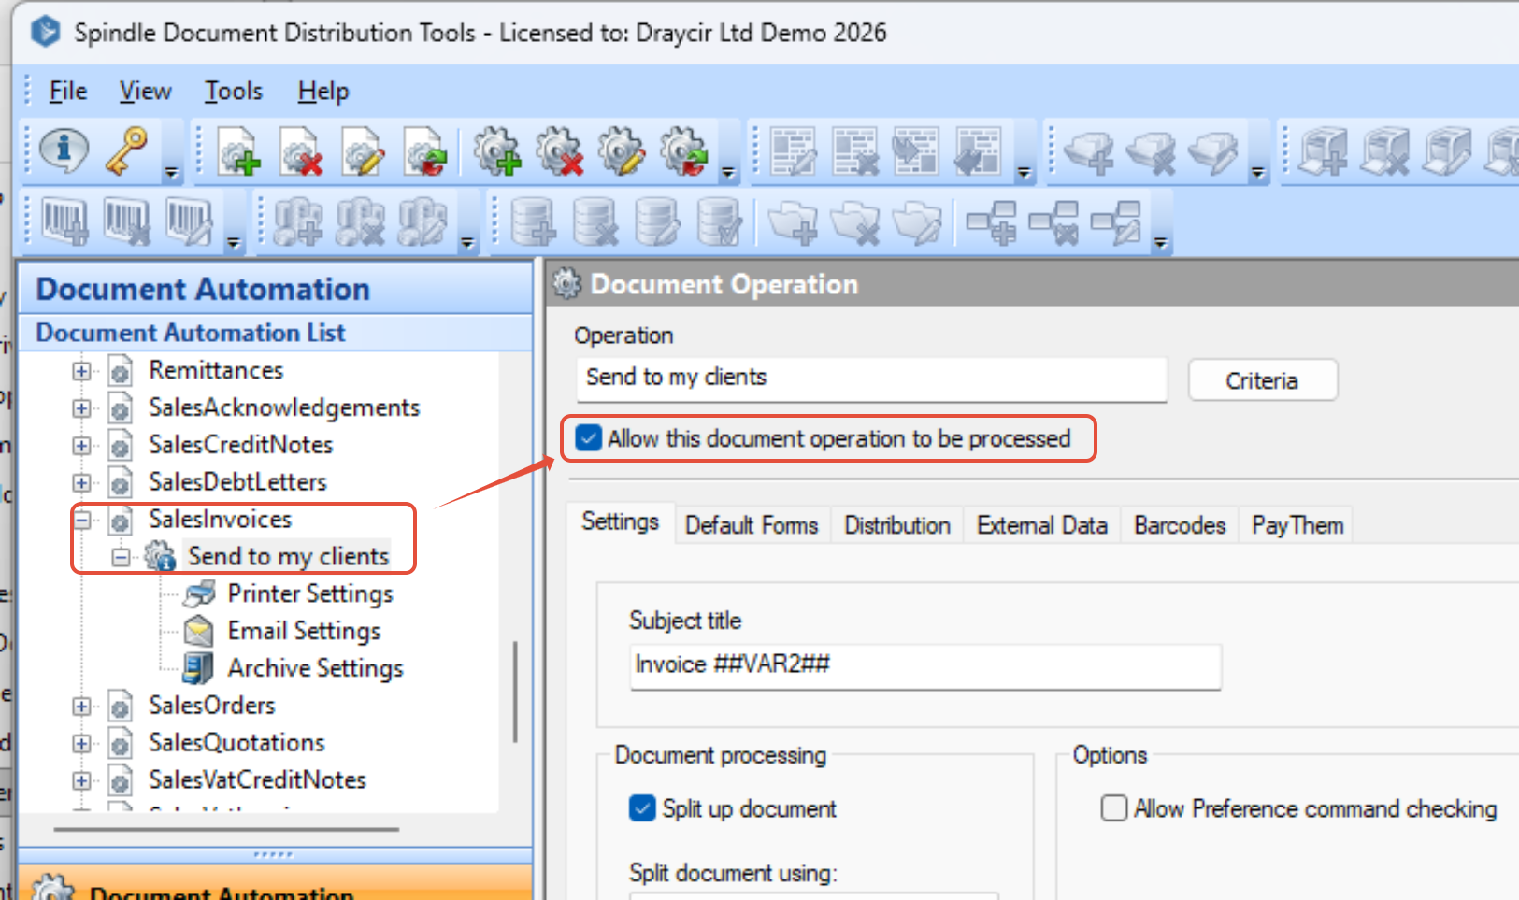Refresh document automation icon
The height and width of the screenshot is (900, 1519).
(x=425, y=151)
